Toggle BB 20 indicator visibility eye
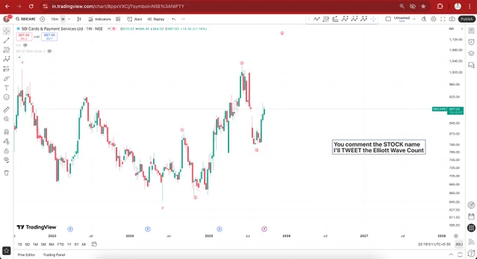477x259 pixels. pyautogui.click(x=50, y=51)
